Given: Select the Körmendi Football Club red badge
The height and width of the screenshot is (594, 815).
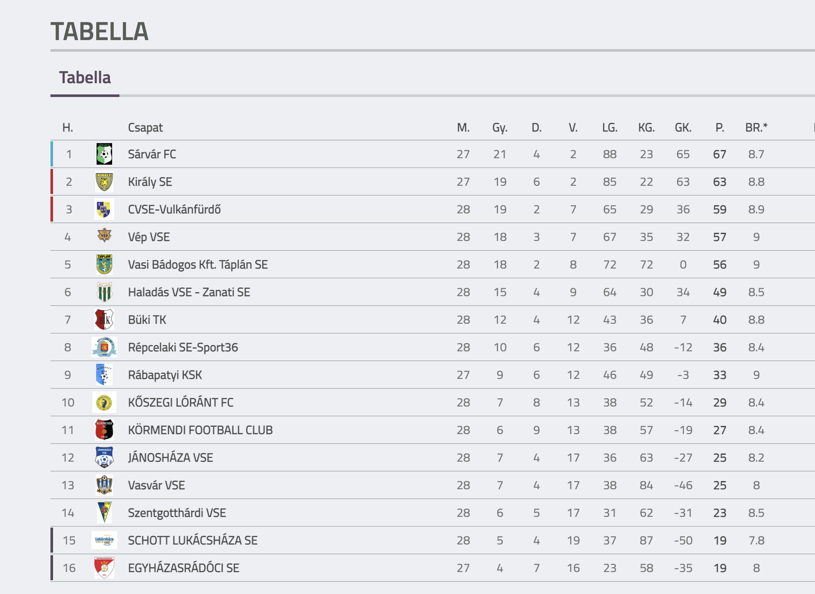Looking at the screenshot, I should coord(104,430).
